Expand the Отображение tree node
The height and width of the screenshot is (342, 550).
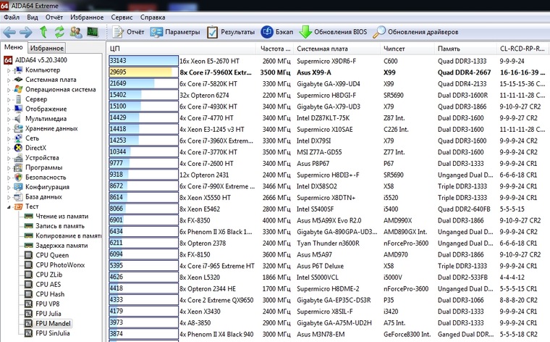pos(9,109)
